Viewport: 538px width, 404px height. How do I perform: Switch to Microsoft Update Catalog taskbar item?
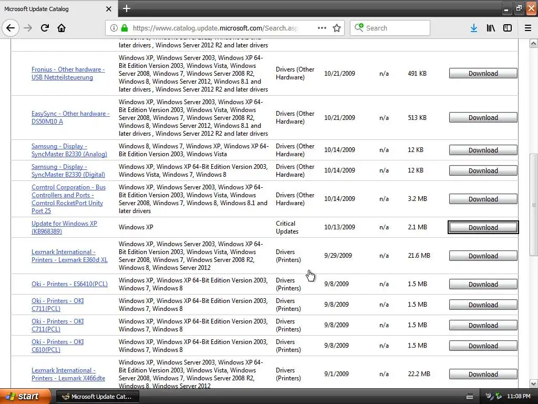[97, 397]
